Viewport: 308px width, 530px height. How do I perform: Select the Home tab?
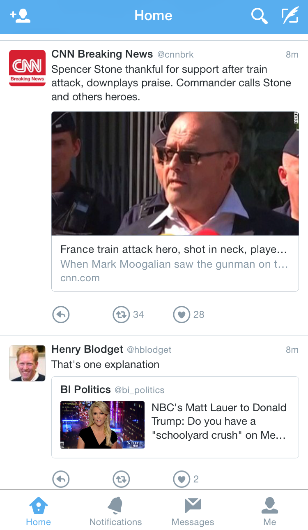point(38,511)
